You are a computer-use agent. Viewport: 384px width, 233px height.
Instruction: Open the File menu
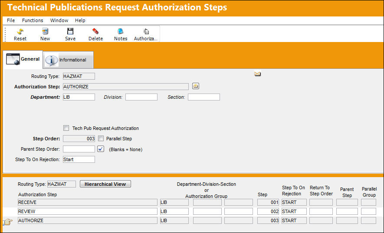point(11,20)
